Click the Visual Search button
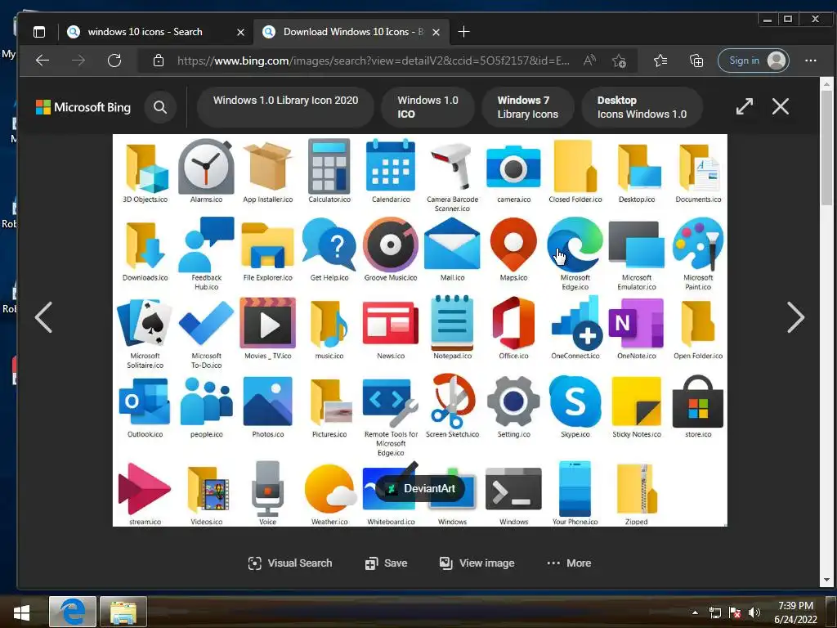 290,563
